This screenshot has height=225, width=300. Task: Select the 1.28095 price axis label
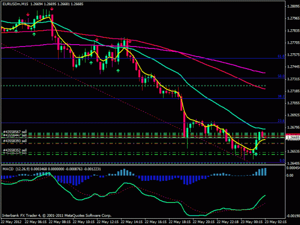(293, 7)
